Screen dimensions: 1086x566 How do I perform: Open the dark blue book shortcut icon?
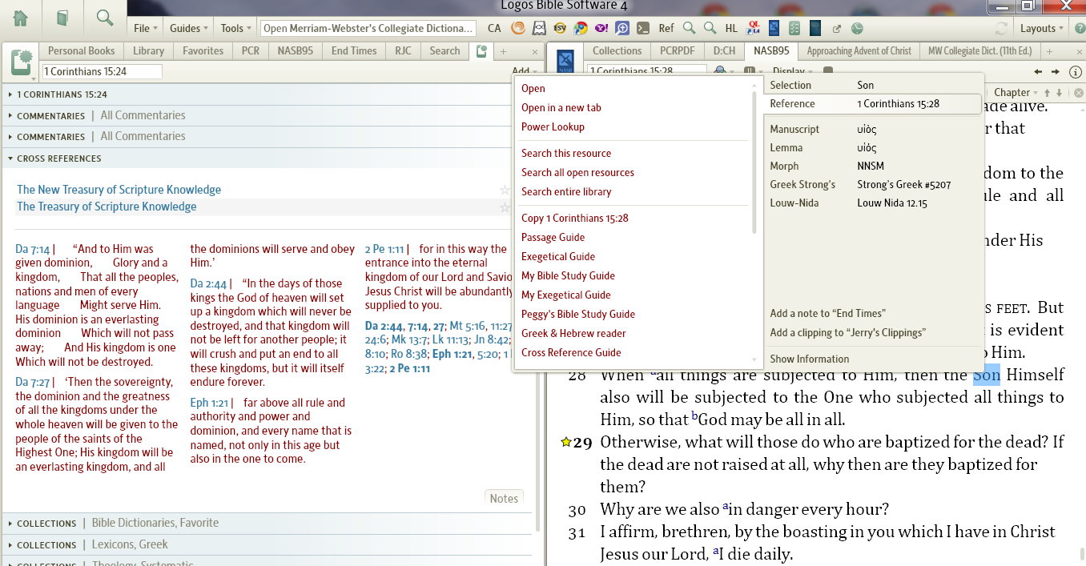point(815,28)
